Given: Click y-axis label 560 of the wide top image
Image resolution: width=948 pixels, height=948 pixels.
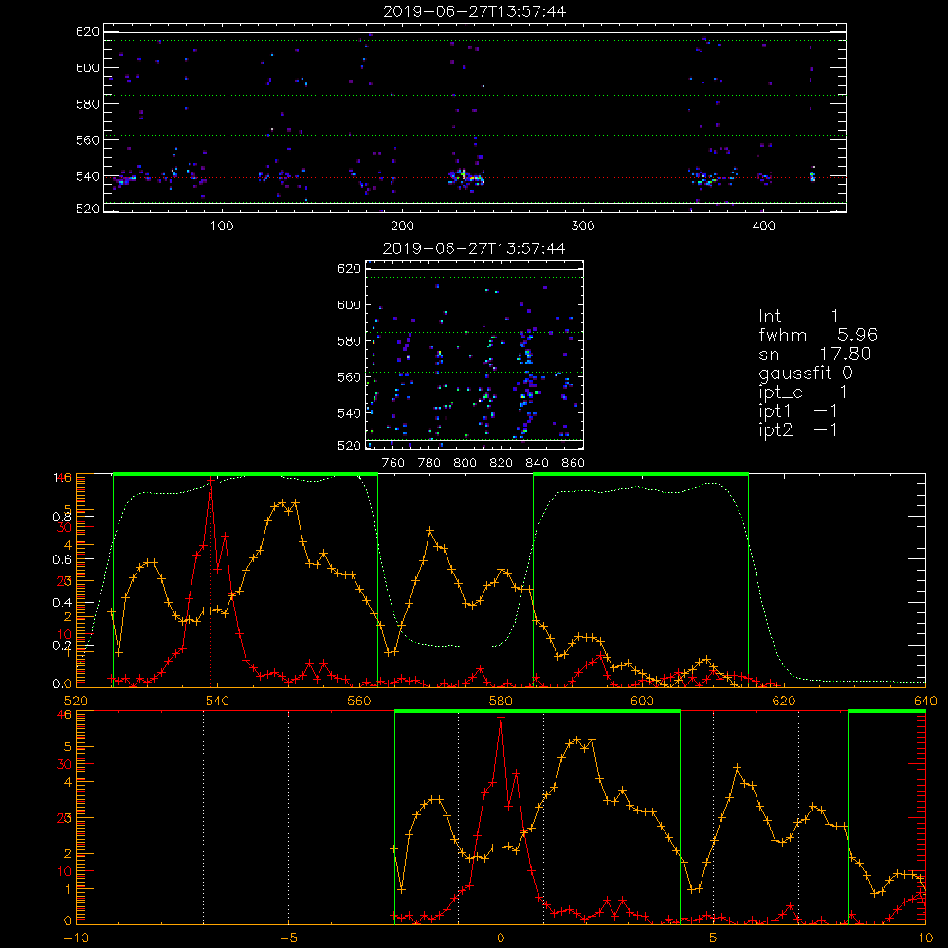Looking at the screenshot, I should point(87,140).
